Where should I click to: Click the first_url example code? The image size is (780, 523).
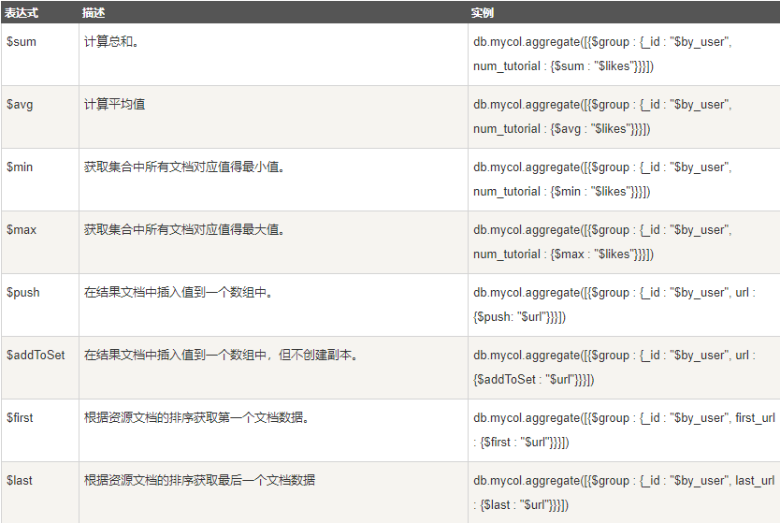[624, 430]
